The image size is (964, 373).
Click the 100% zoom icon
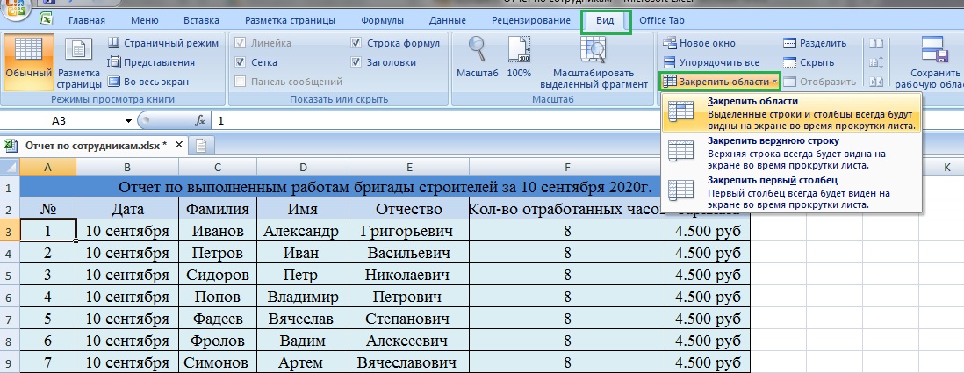(x=519, y=58)
